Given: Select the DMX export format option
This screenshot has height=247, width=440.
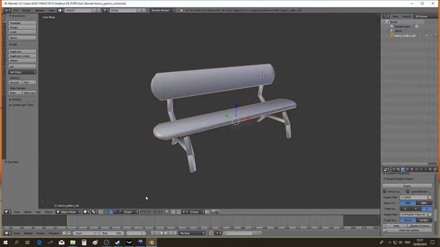Looking at the screenshot, I should pos(424,203).
